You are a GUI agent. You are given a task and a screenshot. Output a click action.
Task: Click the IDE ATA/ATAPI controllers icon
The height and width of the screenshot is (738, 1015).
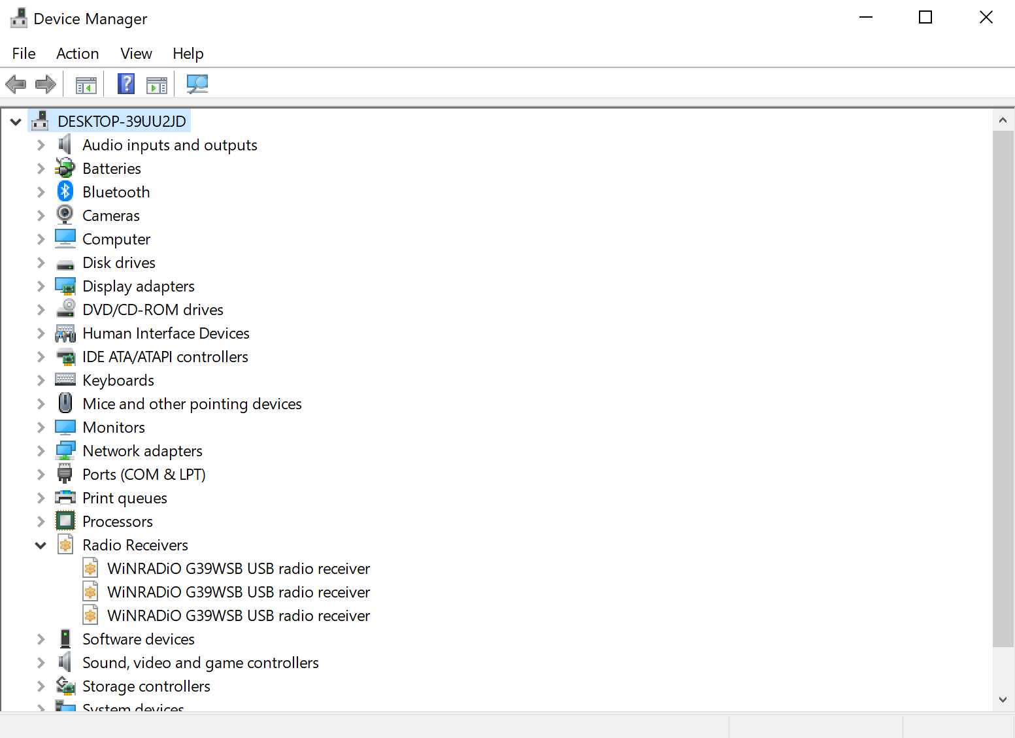pyautogui.click(x=65, y=357)
